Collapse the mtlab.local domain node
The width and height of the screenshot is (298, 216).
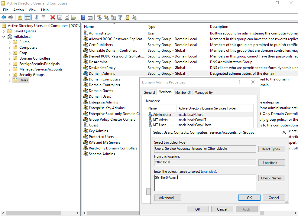[4, 37]
